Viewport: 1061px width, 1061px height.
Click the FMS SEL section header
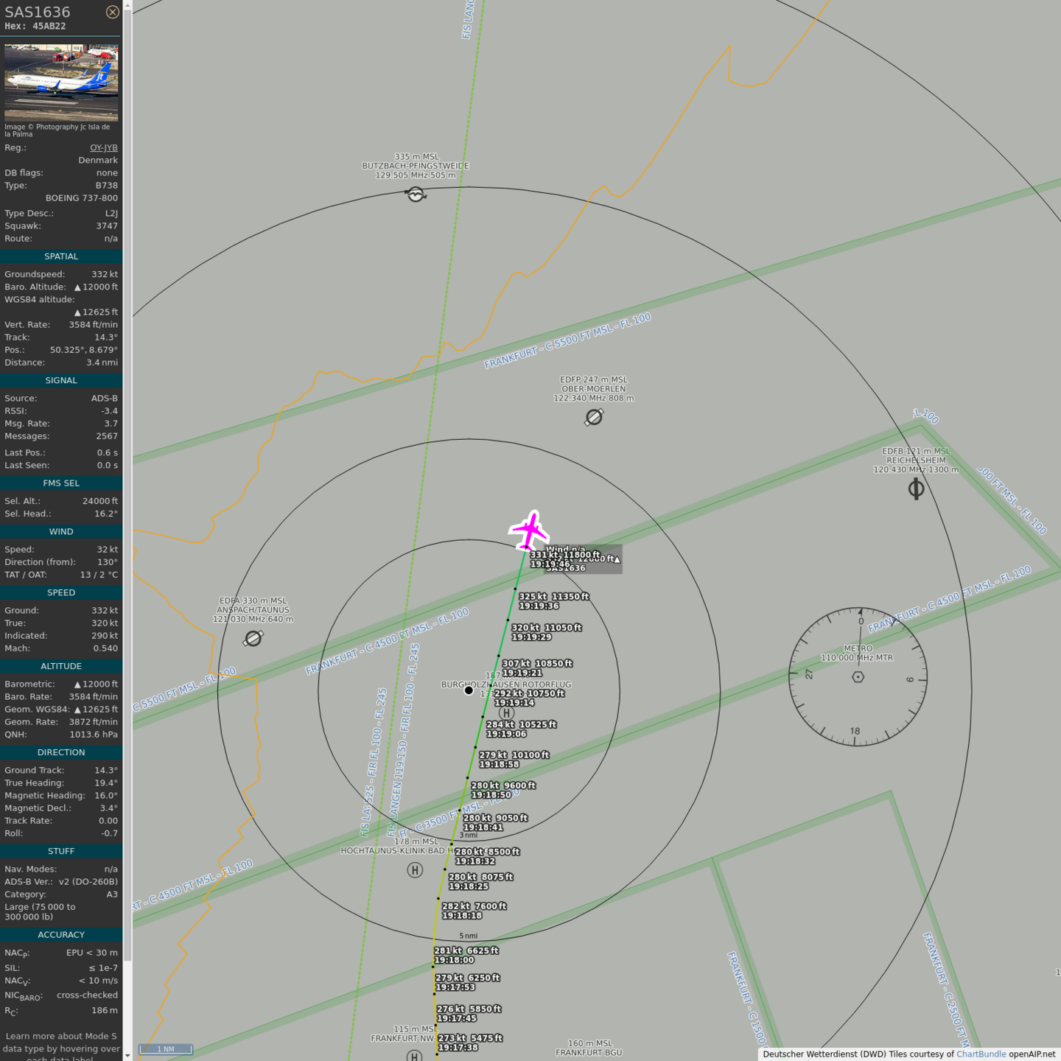(x=61, y=483)
